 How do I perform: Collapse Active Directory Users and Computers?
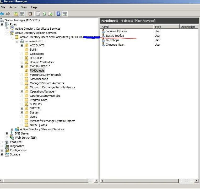[12, 37]
